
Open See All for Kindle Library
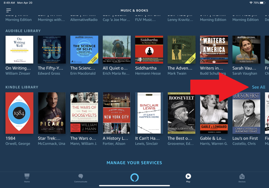(x=258, y=87)
